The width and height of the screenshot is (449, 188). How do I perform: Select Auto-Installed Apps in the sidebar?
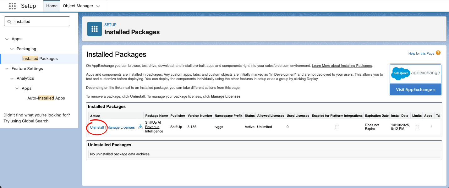pos(46,98)
